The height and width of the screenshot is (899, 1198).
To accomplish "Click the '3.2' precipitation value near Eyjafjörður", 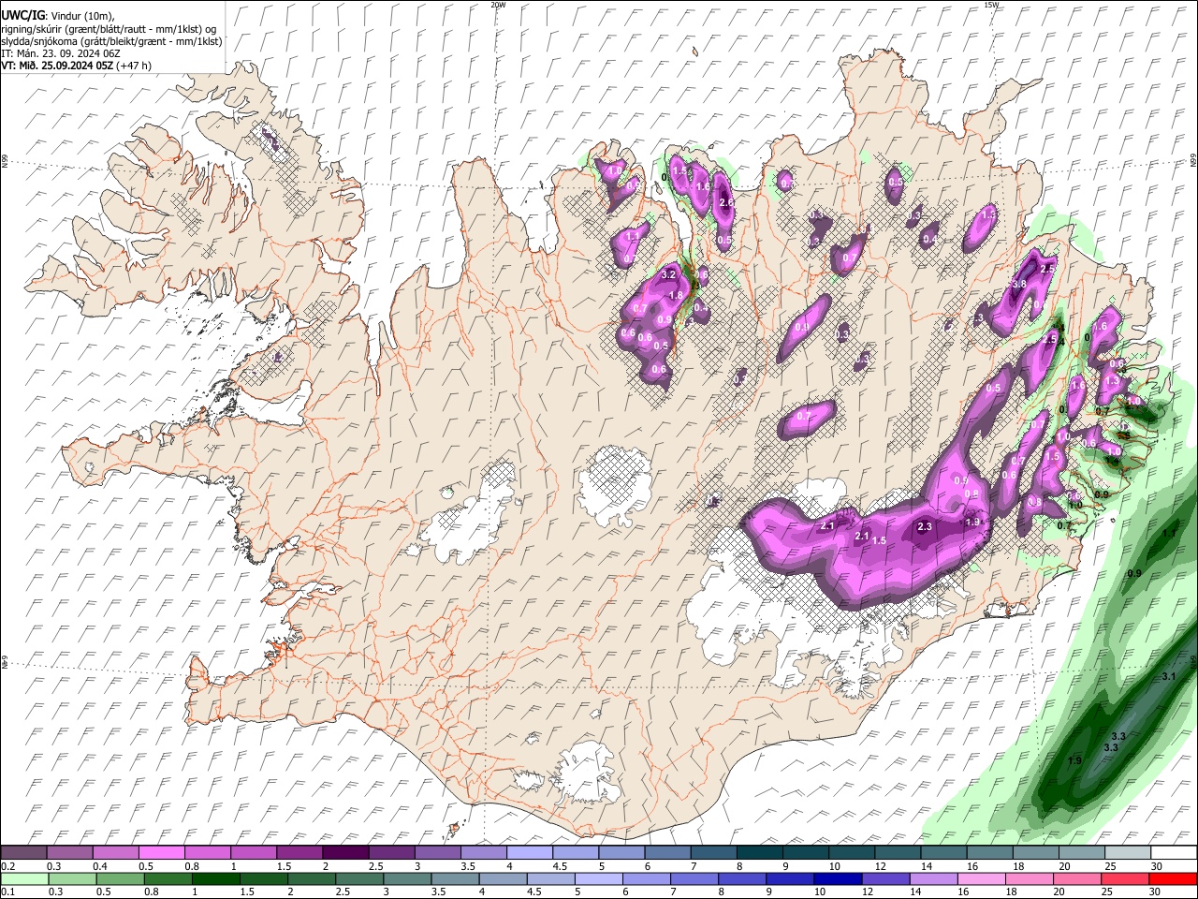I will click(x=668, y=275).
